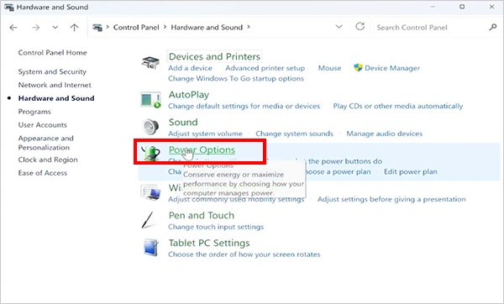
Task: Open Ease of Access category
Action: click(43, 173)
